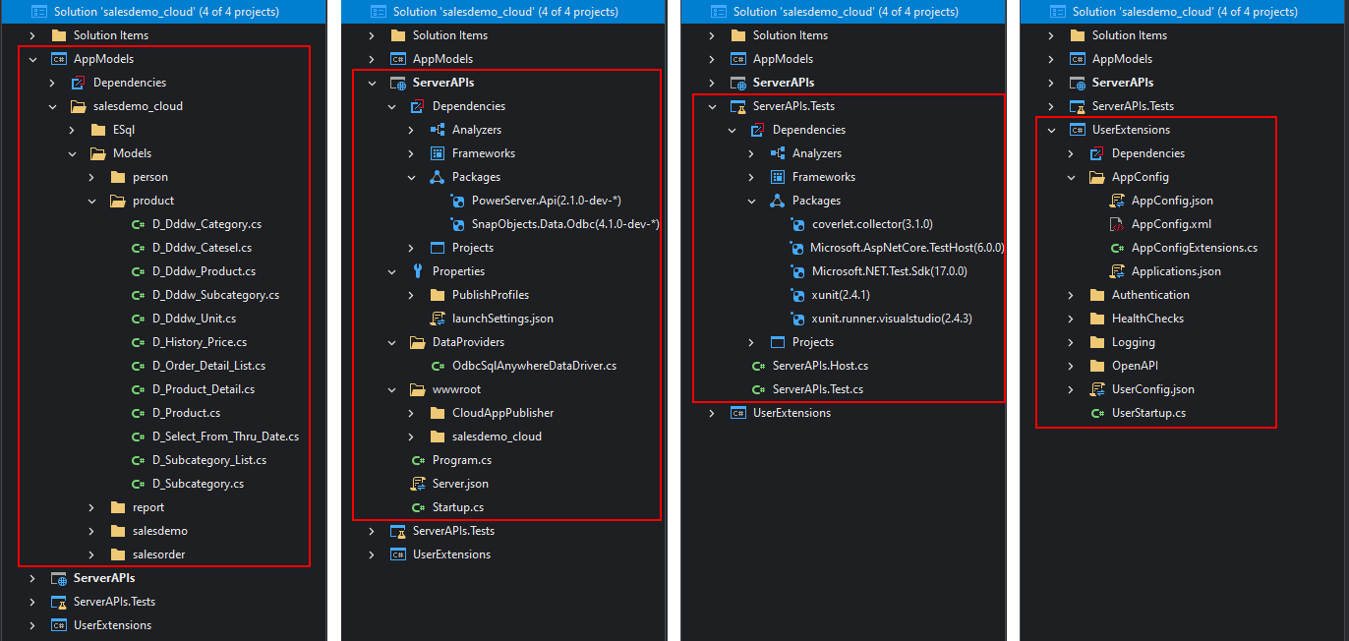Click the C# icon of AppConfigExtensions.cs
This screenshot has height=641, width=1349.
pos(1117,248)
